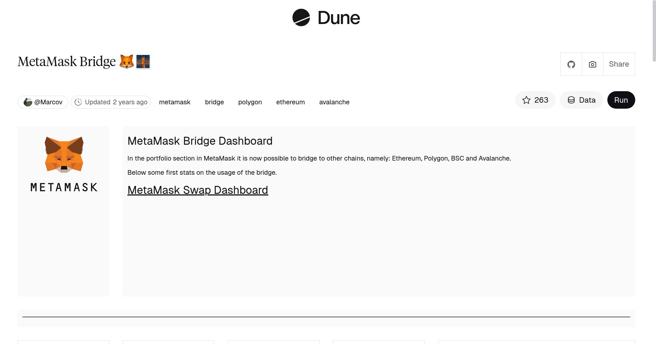Image resolution: width=656 pixels, height=344 pixels.
Task: Select the ethereum tag
Action: pyautogui.click(x=290, y=102)
